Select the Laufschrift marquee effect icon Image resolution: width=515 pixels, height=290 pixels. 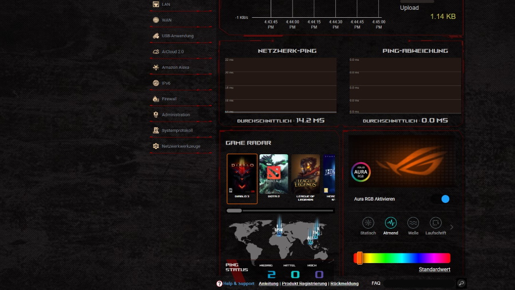pyautogui.click(x=435, y=223)
